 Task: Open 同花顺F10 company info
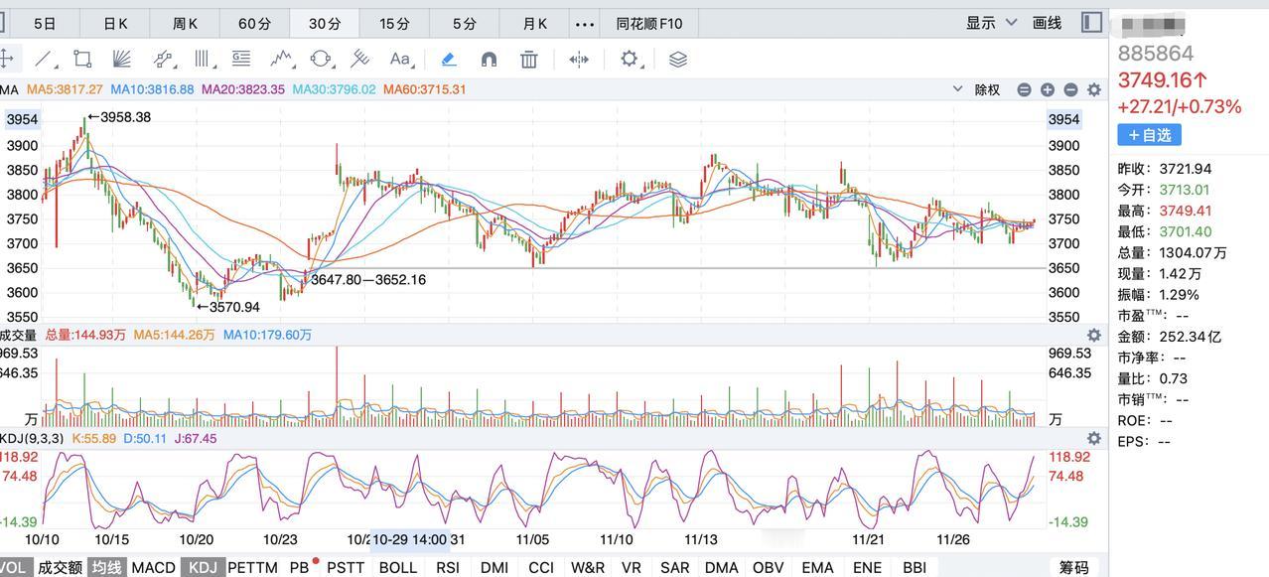pyautogui.click(x=649, y=24)
